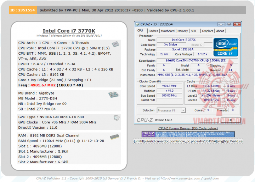Image resolution: width=255 pixels, height=182 pixels.
Task: Click the Instructions field in CPU-Z
Action: coord(197,75)
